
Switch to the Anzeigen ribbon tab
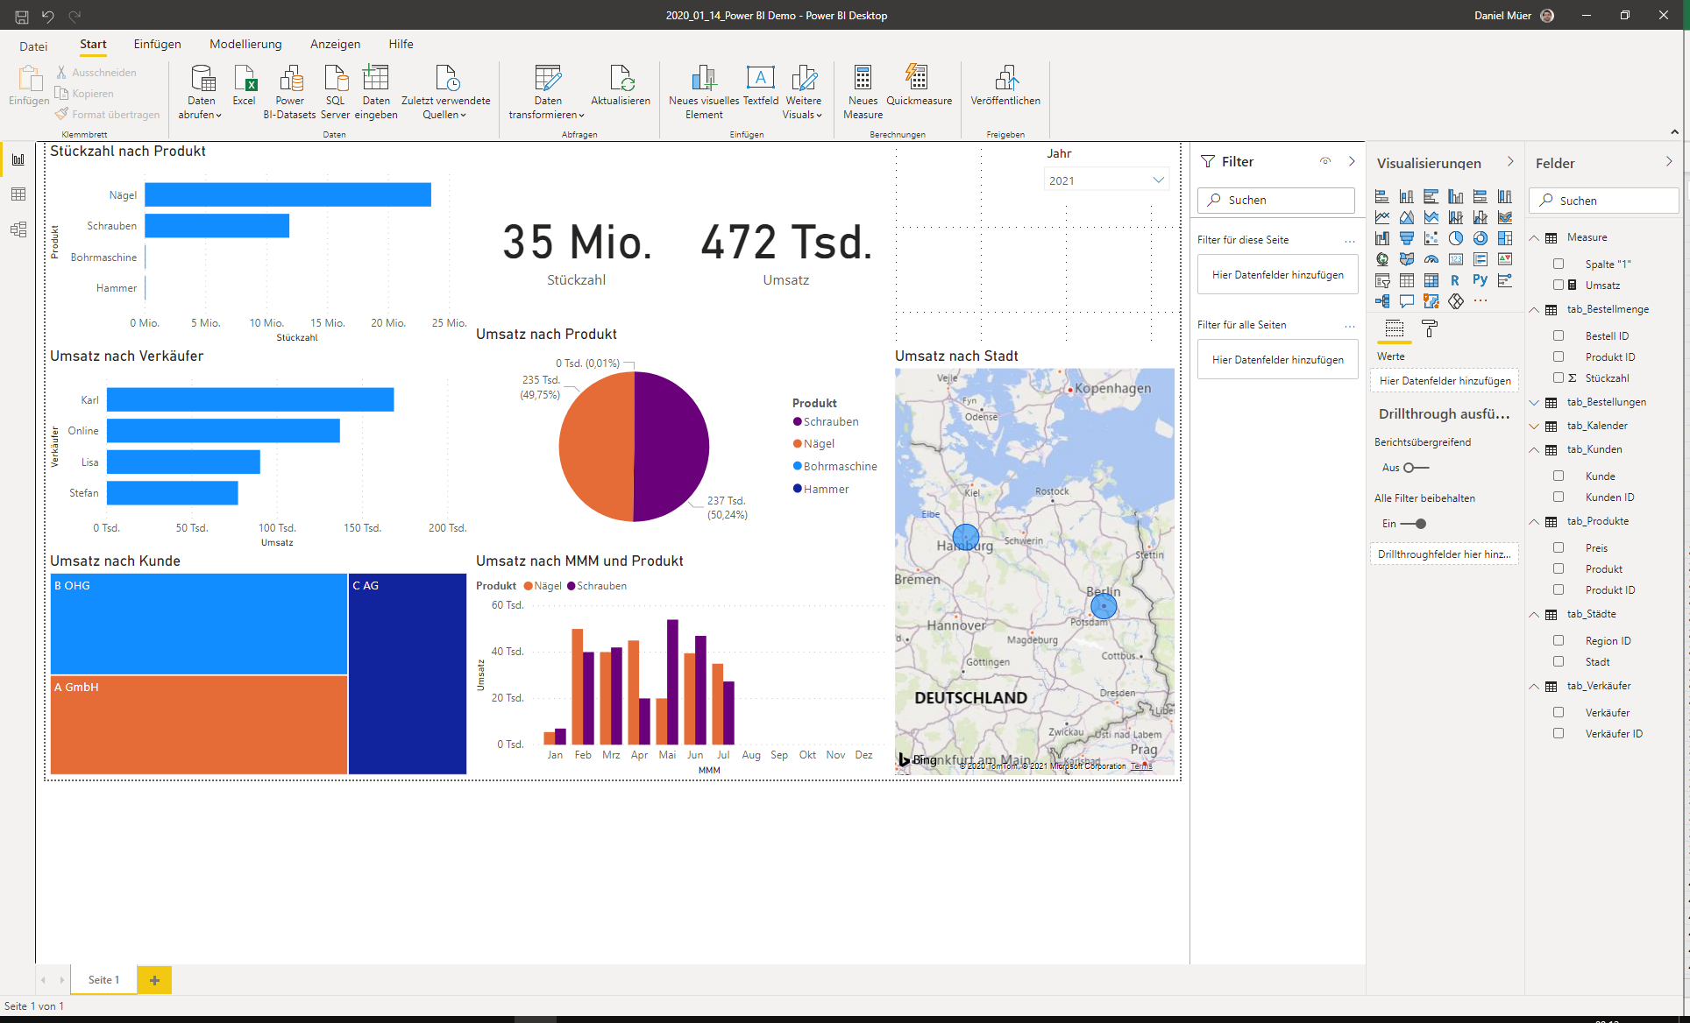click(x=335, y=44)
